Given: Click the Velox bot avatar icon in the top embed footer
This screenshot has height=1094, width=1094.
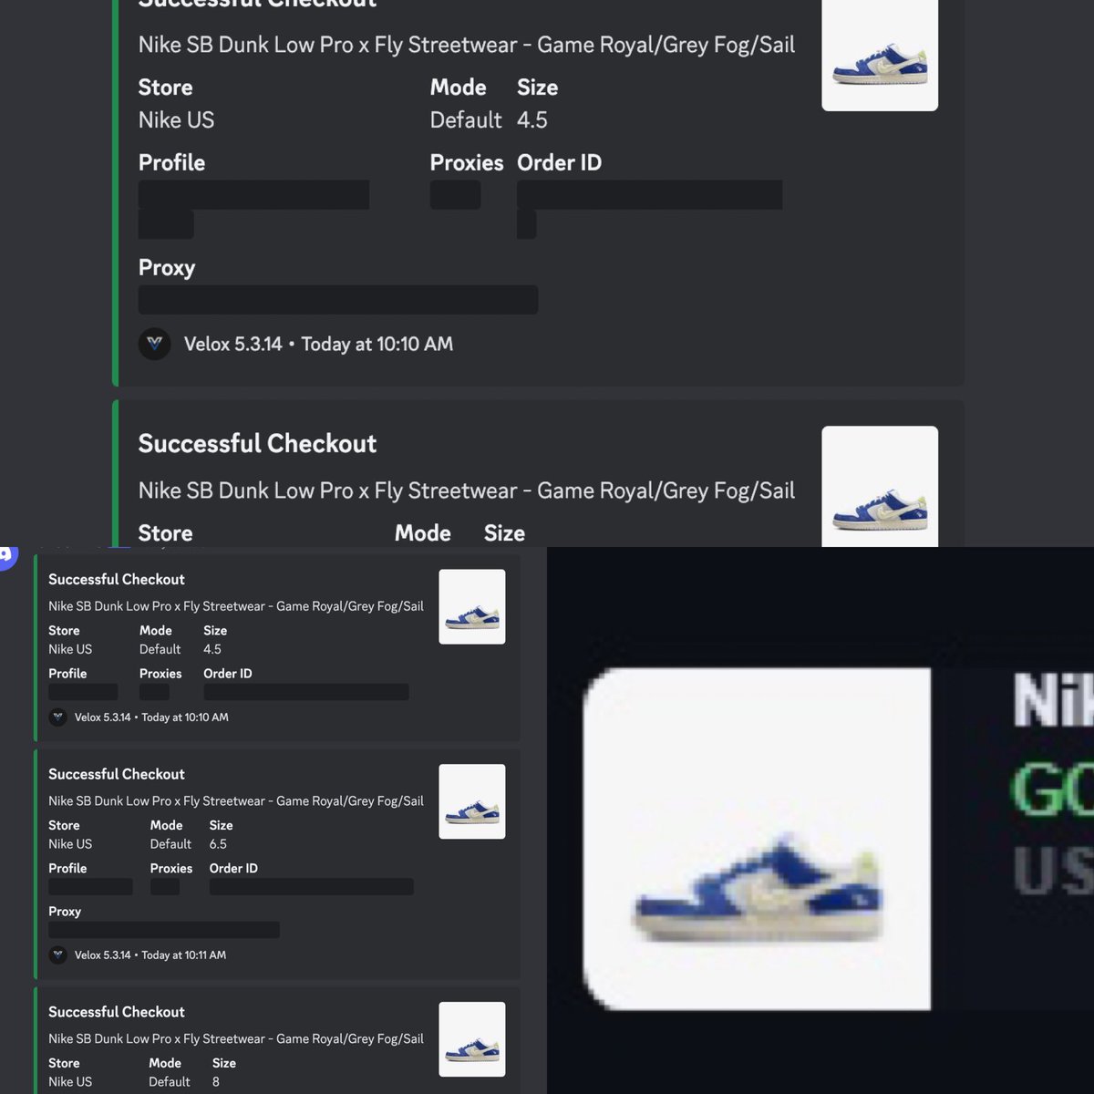Looking at the screenshot, I should point(154,344).
